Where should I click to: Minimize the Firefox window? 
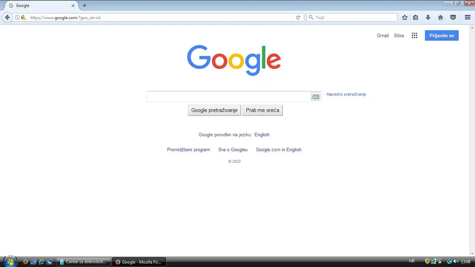tap(449, 3)
